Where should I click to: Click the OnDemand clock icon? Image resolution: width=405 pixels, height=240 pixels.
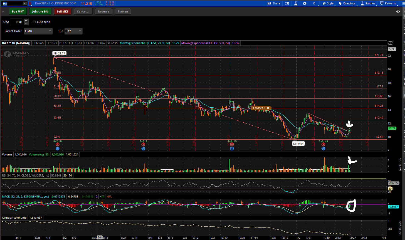coord(286,3)
